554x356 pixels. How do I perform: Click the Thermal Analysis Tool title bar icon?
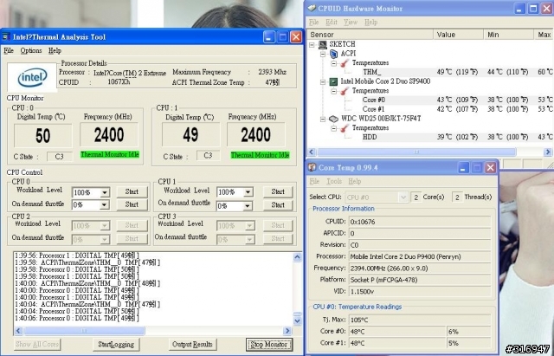(x=6, y=36)
